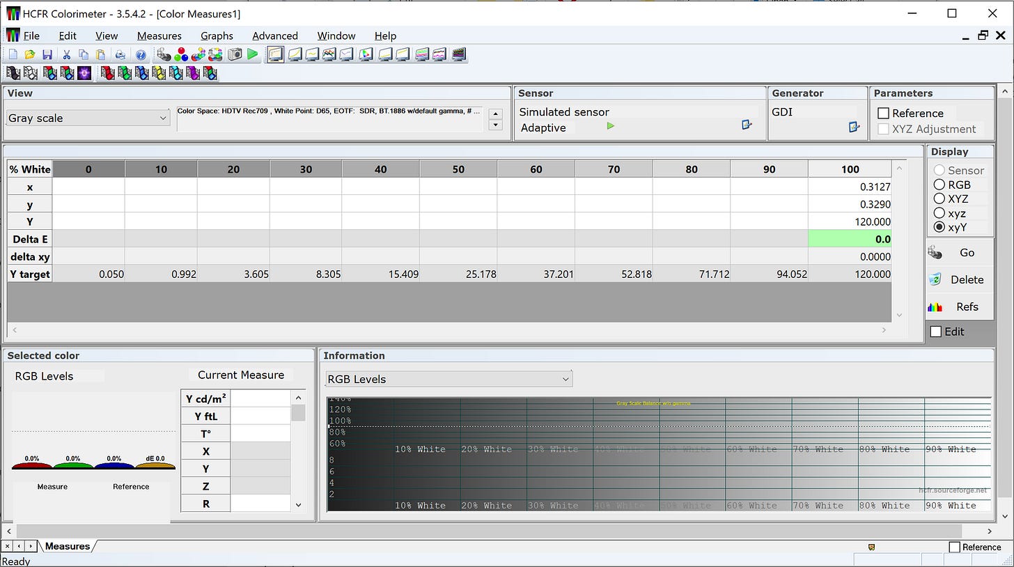Click the up arrow beside color space text

point(496,114)
